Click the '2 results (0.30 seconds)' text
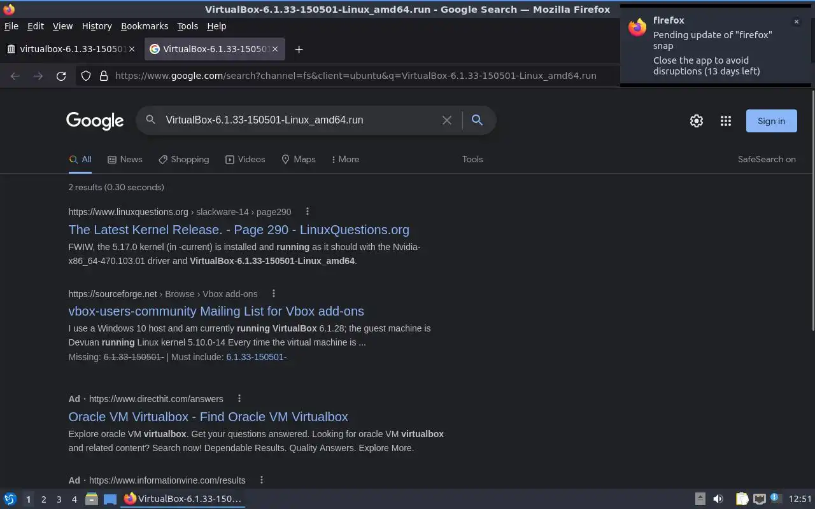Viewport: 815px width, 509px height. point(117,187)
